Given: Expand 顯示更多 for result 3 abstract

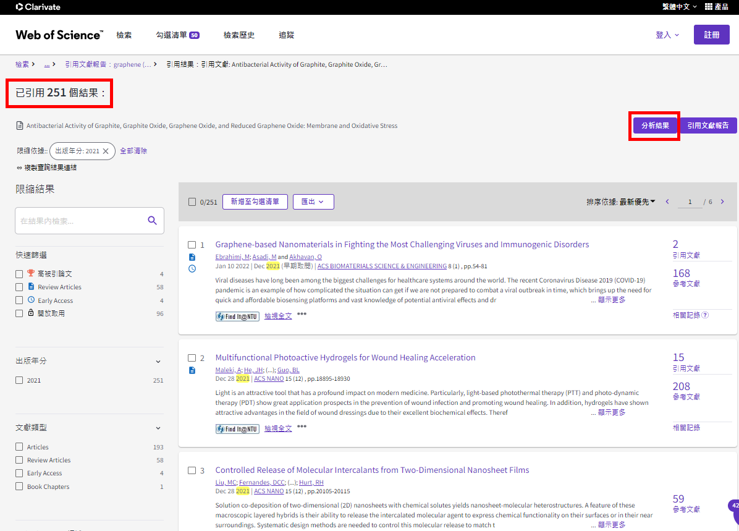Looking at the screenshot, I should tap(612, 525).
